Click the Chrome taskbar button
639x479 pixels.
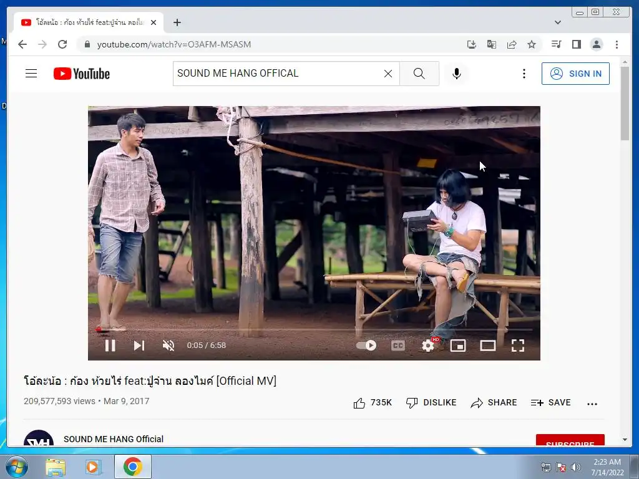pos(133,467)
